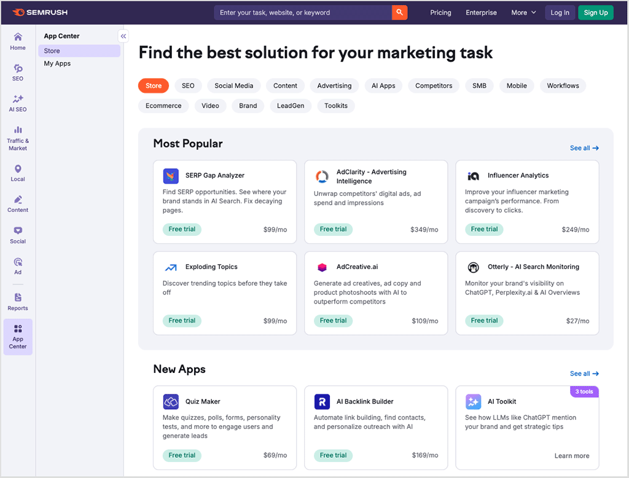Screen dimensions: 629x478
Task: Click the AI Backlink Builder app icon
Action: point(322,402)
